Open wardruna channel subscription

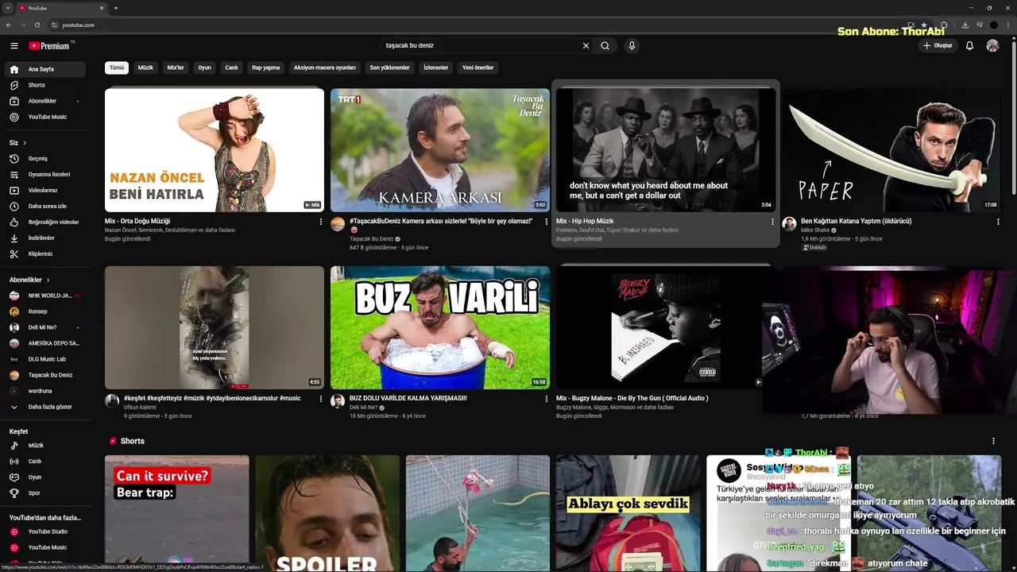click(47, 391)
